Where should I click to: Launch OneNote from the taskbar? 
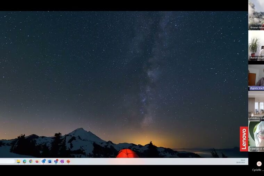click(62, 161)
